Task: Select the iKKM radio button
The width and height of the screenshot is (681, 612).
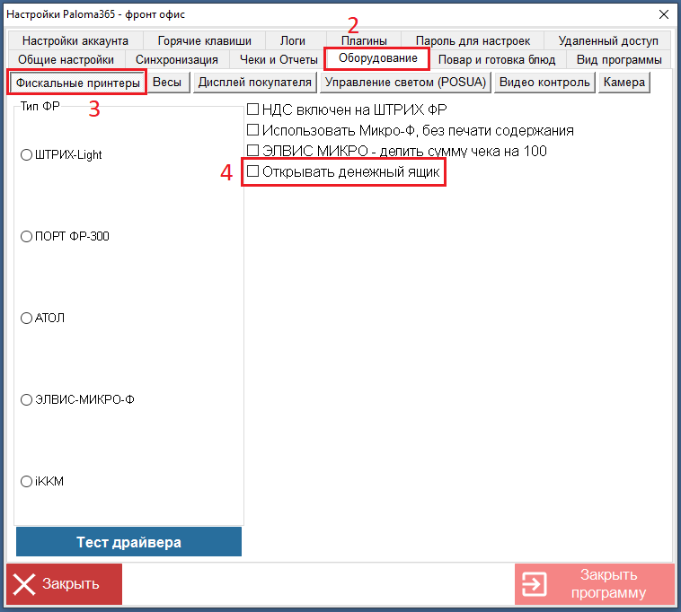Action: [x=26, y=482]
